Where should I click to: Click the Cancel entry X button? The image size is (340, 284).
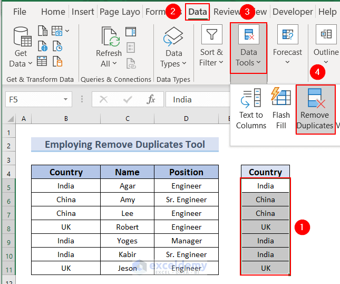pyautogui.click(x=103, y=99)
